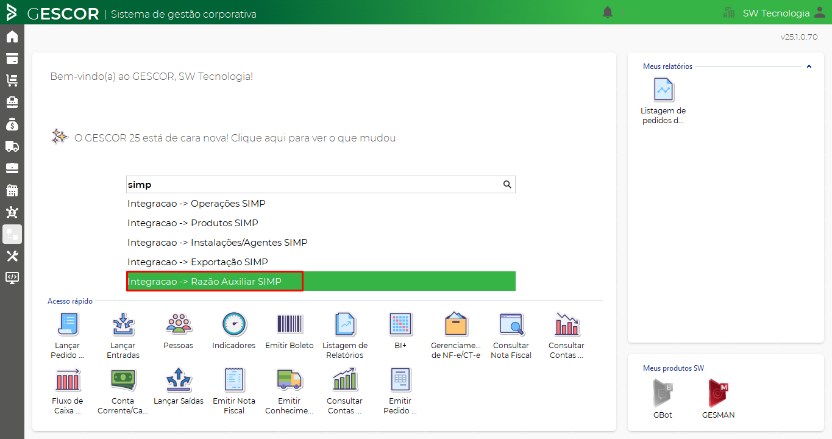Viewport: 832px width, 439px height.
Task: Launch GESMAN product
Action: [x=718, y=399]
